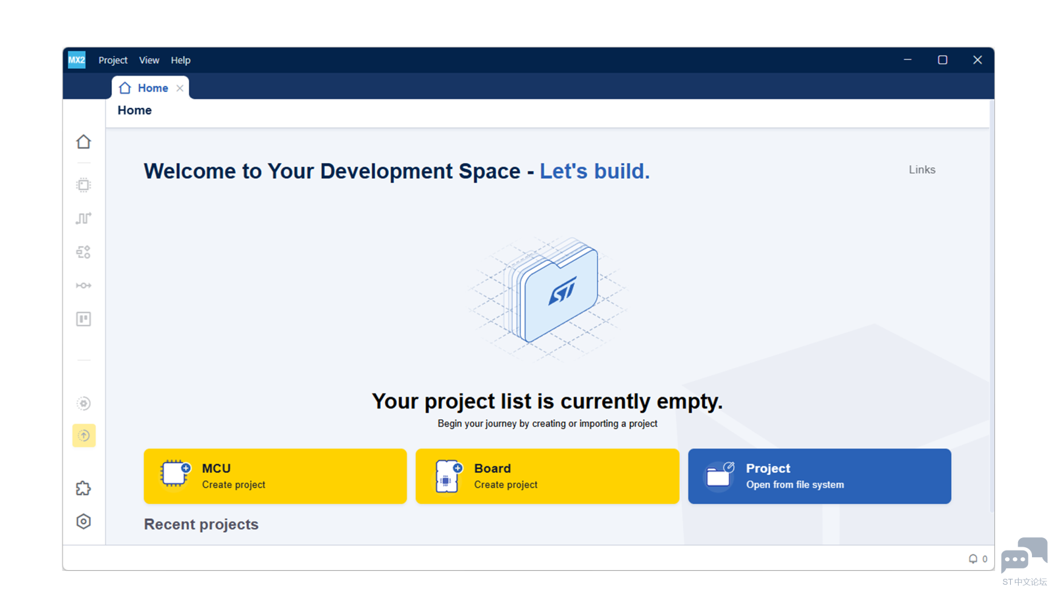The height and width of the screenshot is (592, 1053).
Task: Close the Home tab
Action: 180,88
